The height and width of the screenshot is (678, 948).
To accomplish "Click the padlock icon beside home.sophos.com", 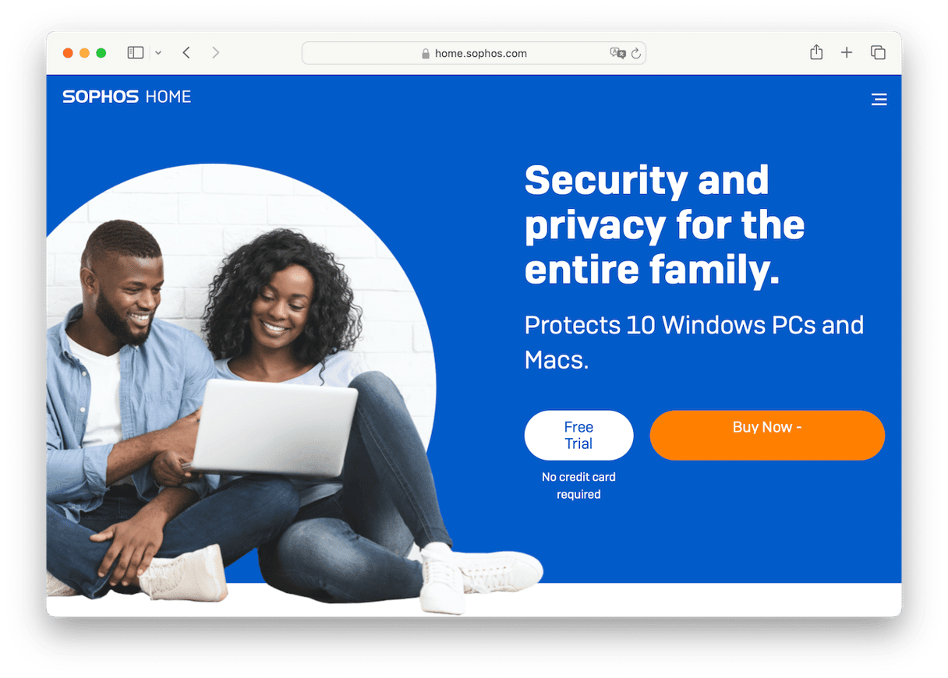I will point(426,54).
